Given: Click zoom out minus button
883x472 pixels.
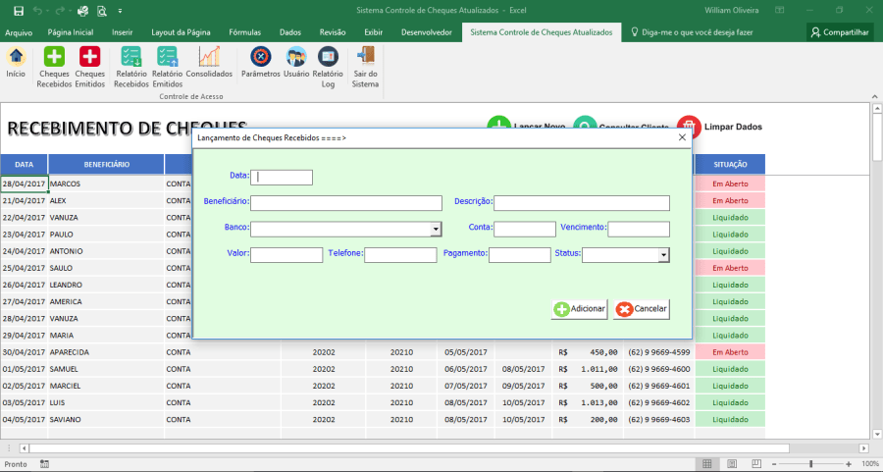Looking at the screenshot, I should point(775,464).
